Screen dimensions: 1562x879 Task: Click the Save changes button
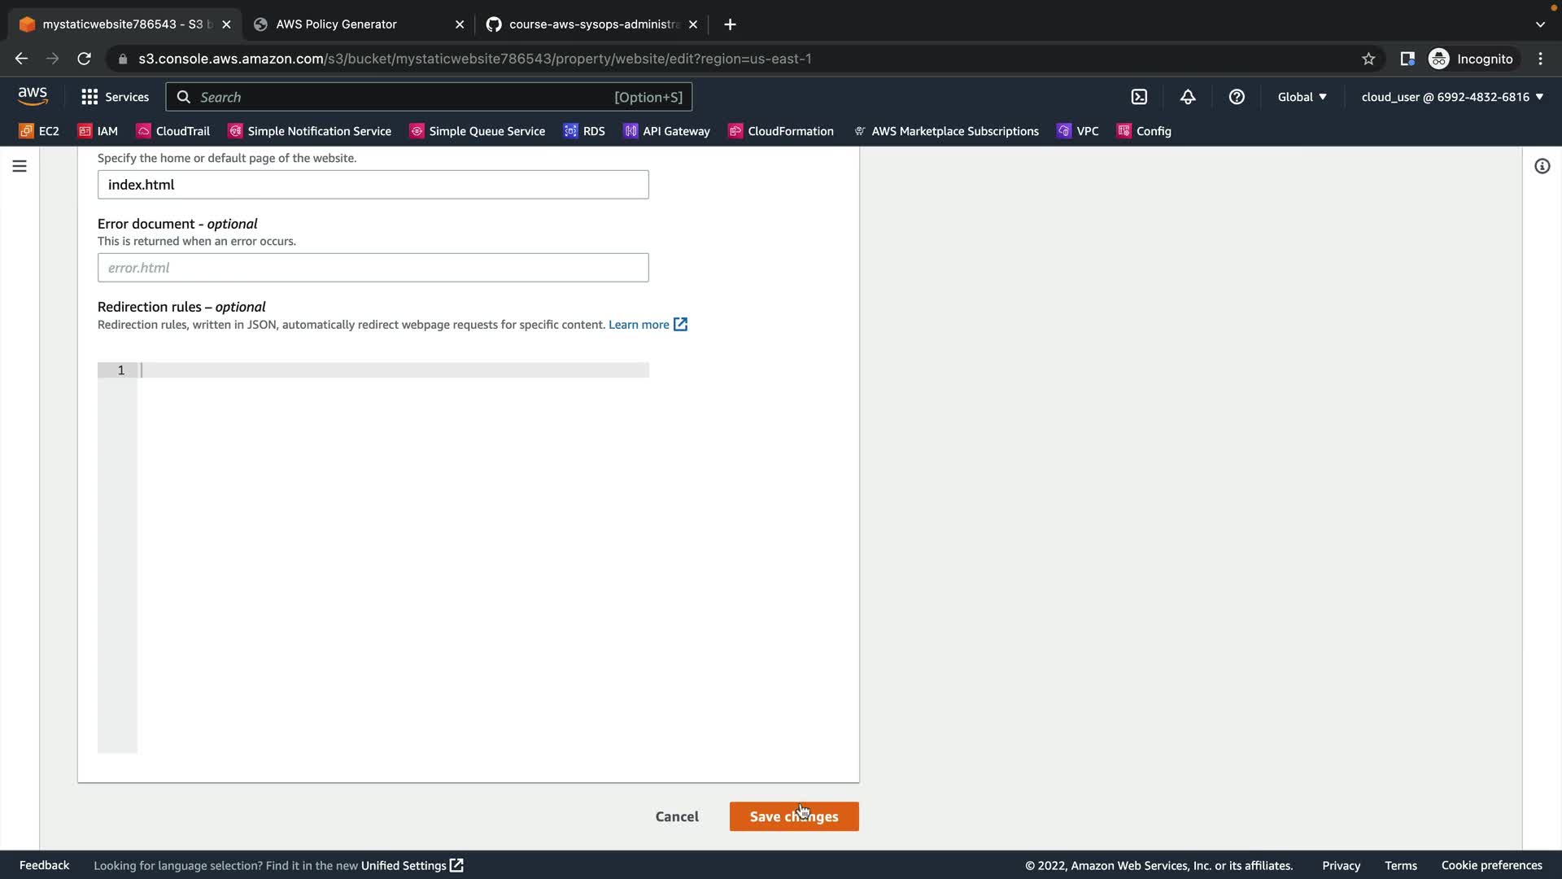point(793,816)
